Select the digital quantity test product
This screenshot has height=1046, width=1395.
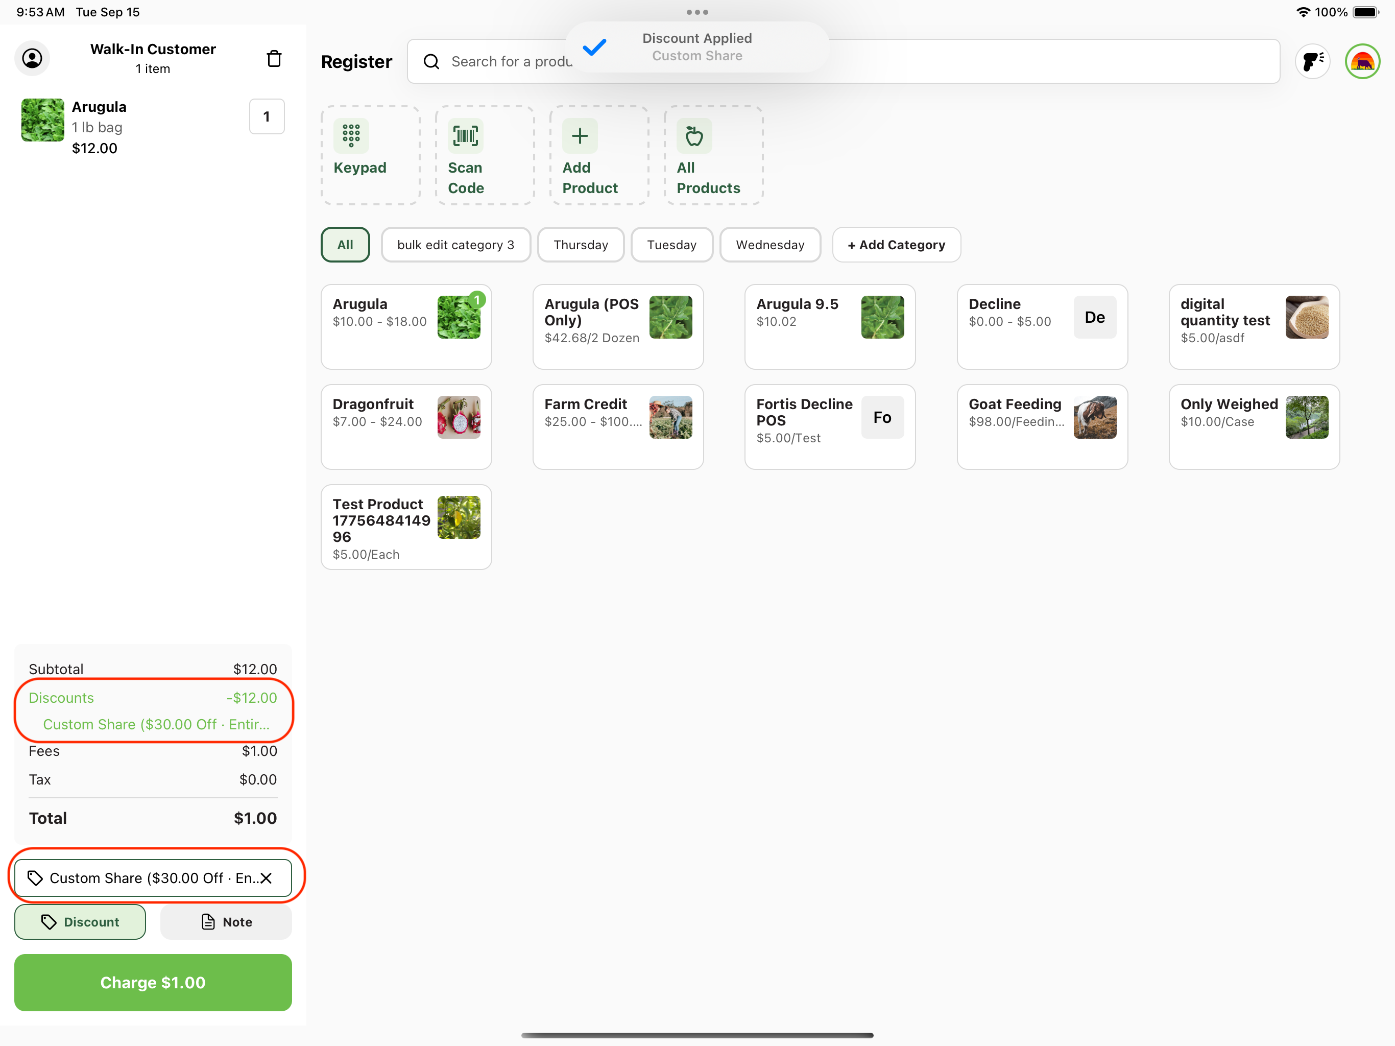point(1254,327)
